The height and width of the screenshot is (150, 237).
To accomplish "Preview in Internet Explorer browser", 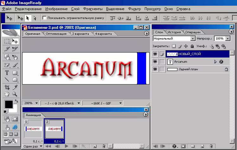I will click(15, 127).
